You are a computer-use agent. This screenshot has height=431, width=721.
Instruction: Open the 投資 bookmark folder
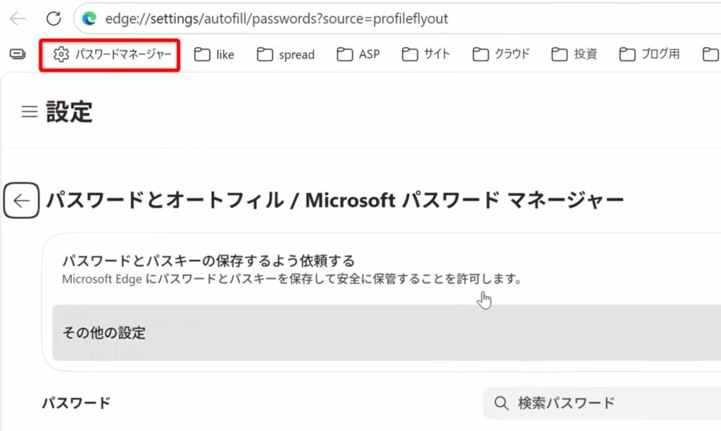tap(574, 54)
